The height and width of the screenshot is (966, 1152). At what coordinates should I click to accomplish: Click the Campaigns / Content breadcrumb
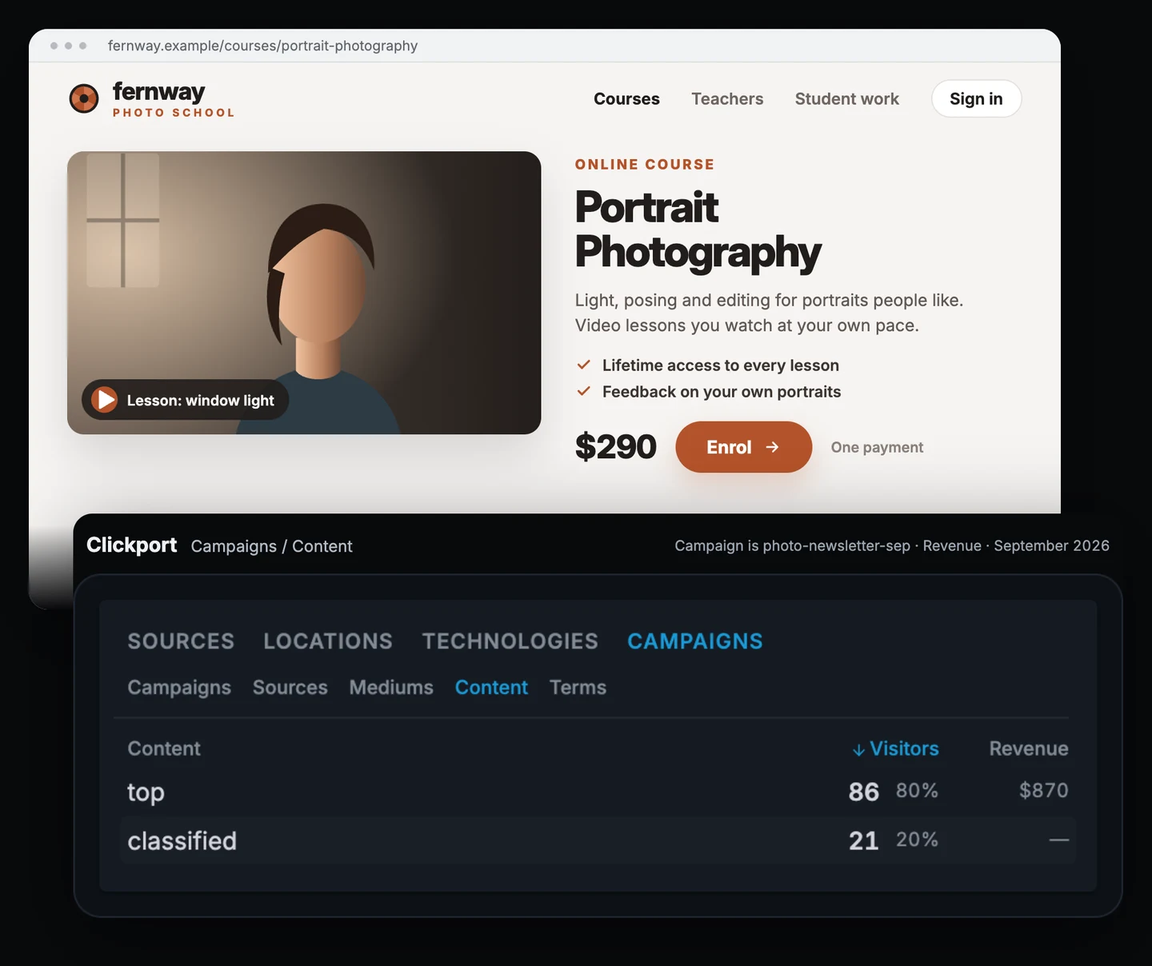[271, 546]
